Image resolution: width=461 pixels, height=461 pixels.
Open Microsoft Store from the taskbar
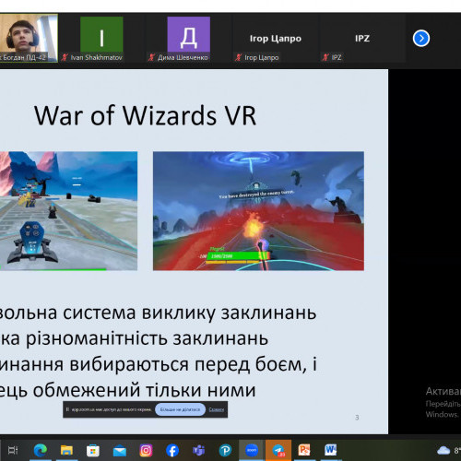93,451
